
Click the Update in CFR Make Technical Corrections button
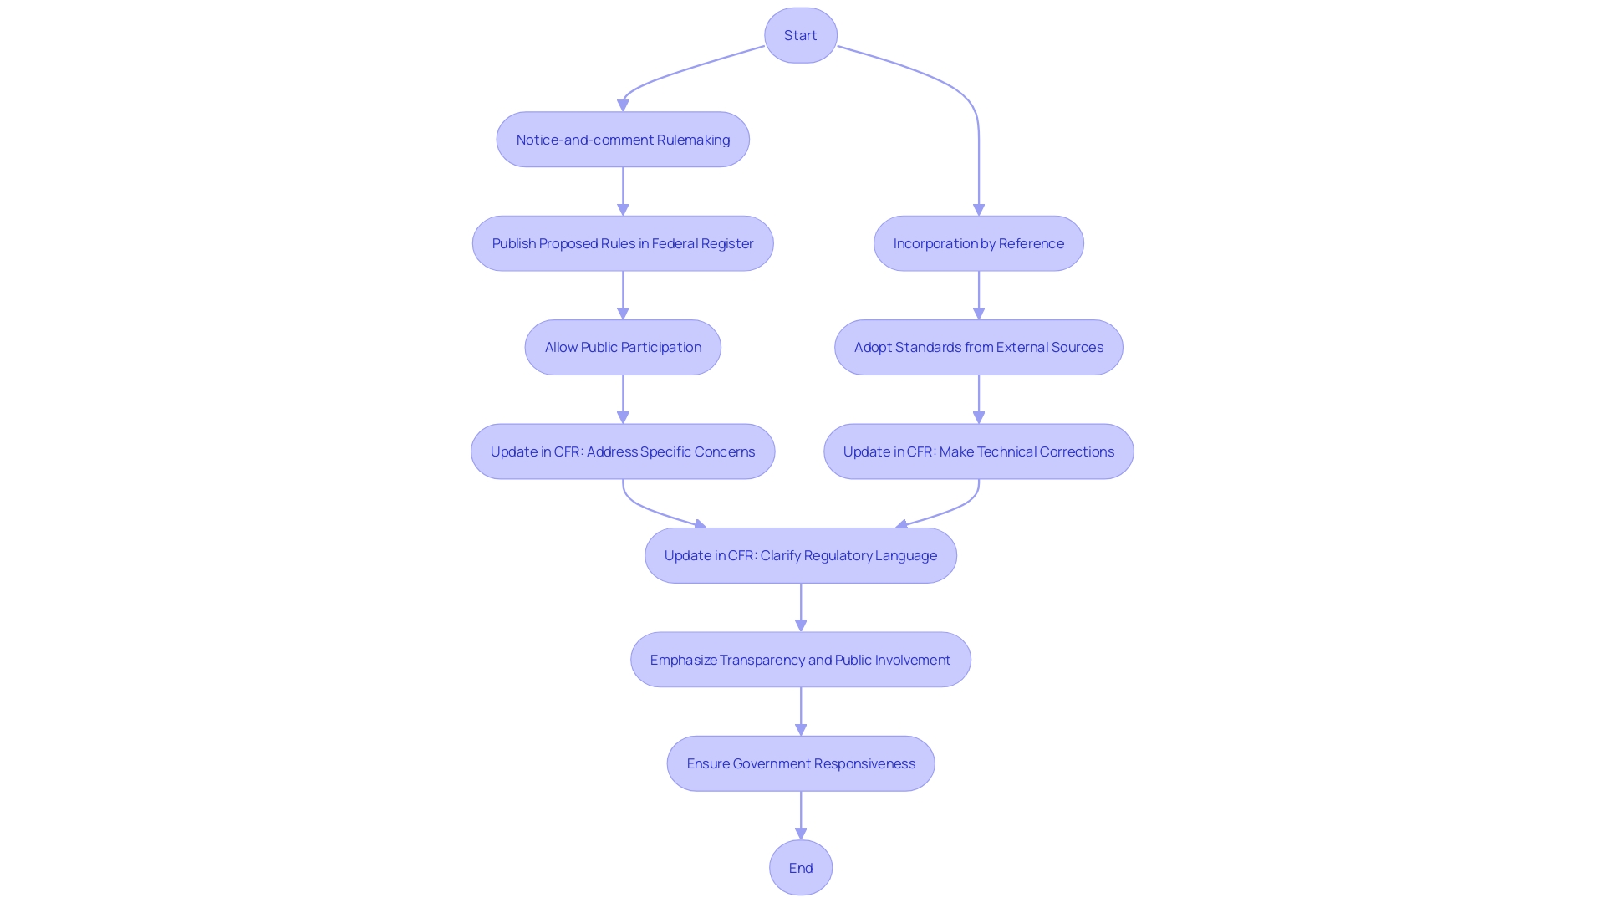(979, 450)
